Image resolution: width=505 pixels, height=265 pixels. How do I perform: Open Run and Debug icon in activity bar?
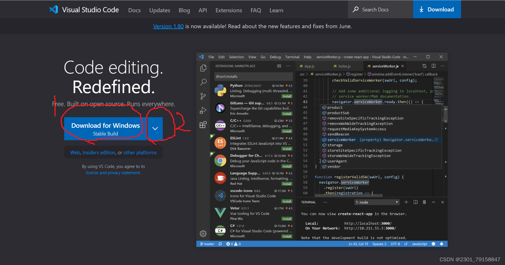203,110
